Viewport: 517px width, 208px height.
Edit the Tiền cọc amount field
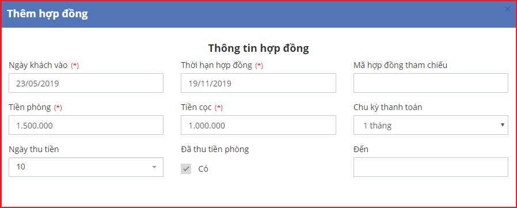pyautogui.click(x=258, y=125)
